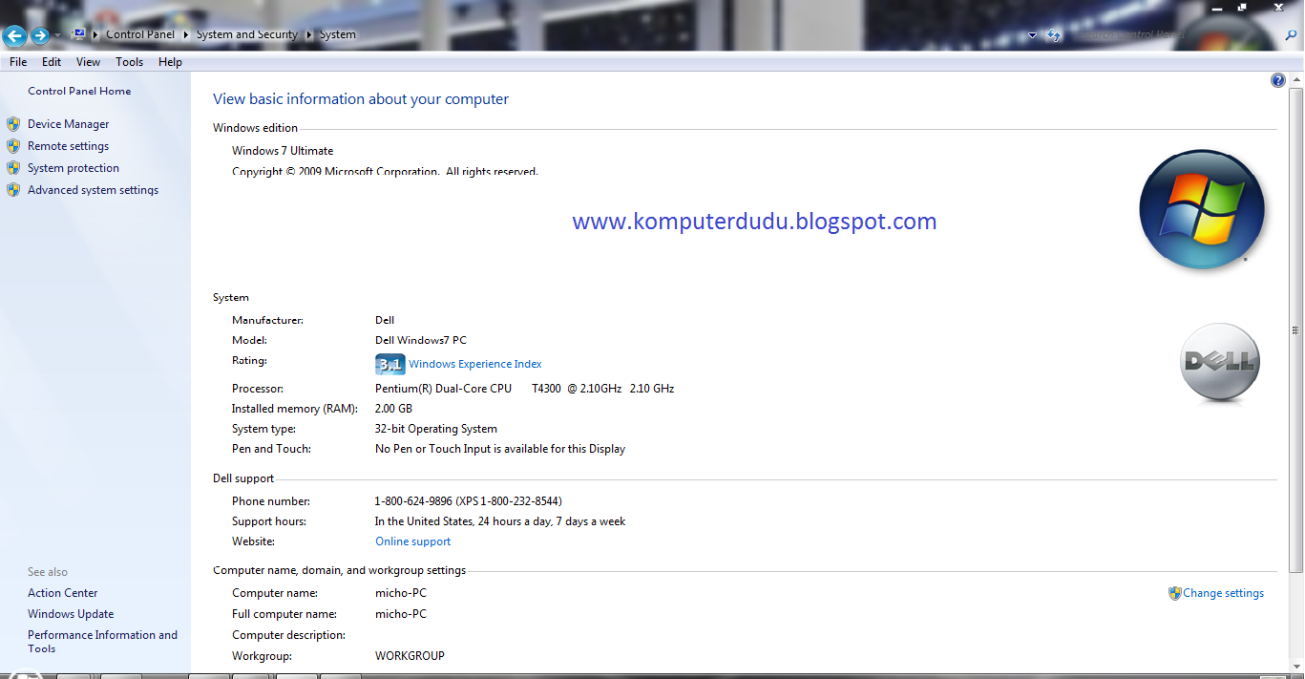Click the 3.1 rating score badge
This screenshot has width=1305, height=679.
click(x=390, y=364)
